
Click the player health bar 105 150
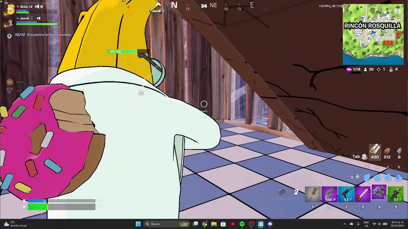127,52
